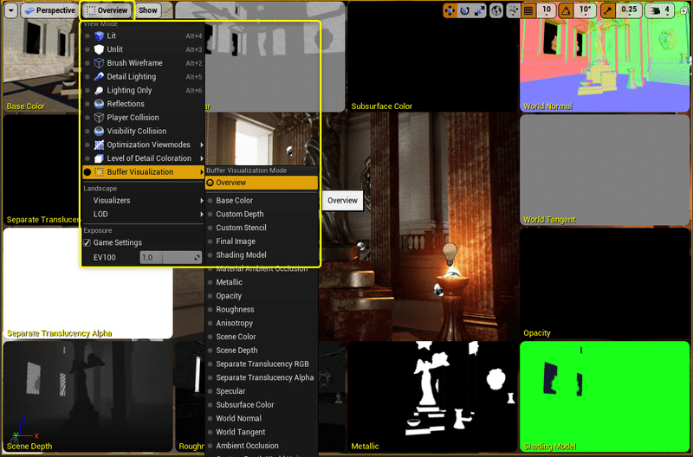This screenshot has width=693, height=457.
Task: Select Reflections view mode
Action: point(143,104)
